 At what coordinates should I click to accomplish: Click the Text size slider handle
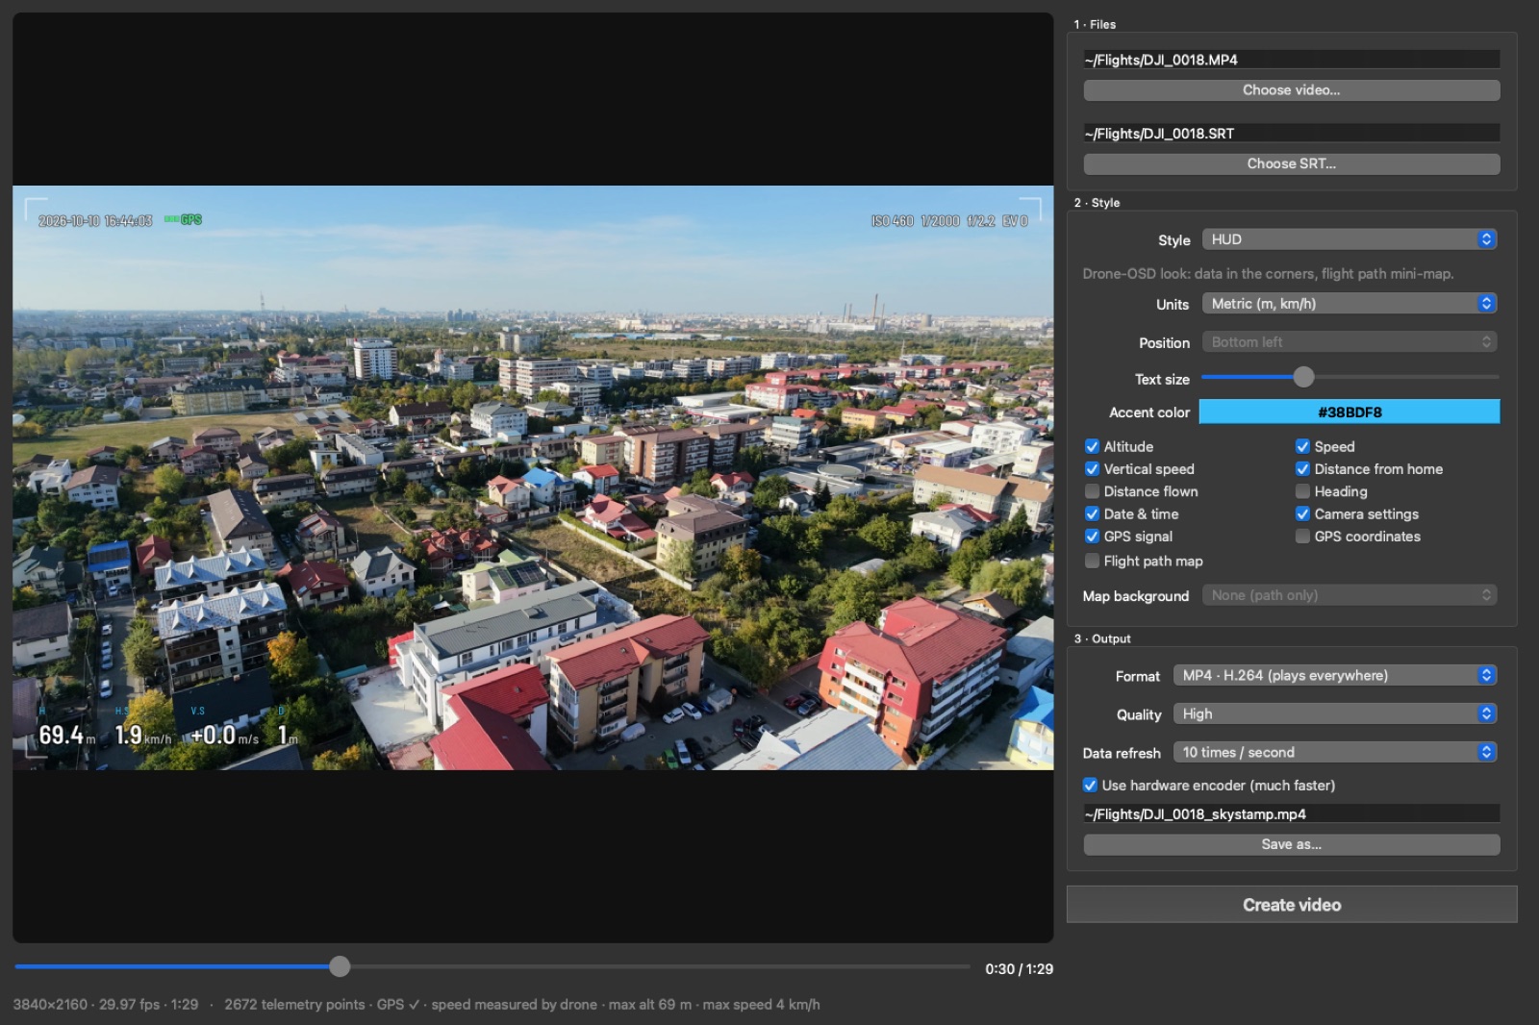[1303, 377]
